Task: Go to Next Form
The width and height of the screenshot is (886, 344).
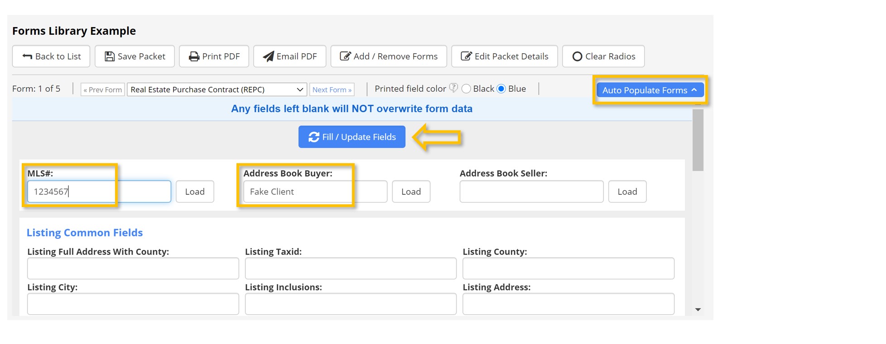Action: click(332, 90)
